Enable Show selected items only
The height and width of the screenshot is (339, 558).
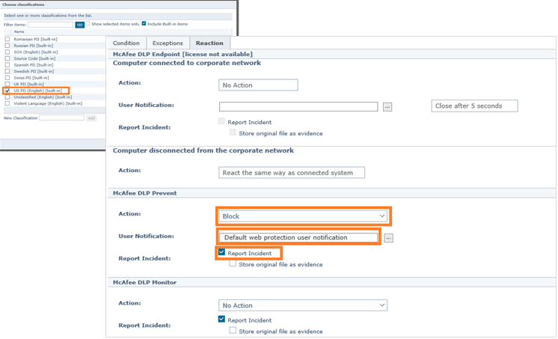tap(88, 24)
